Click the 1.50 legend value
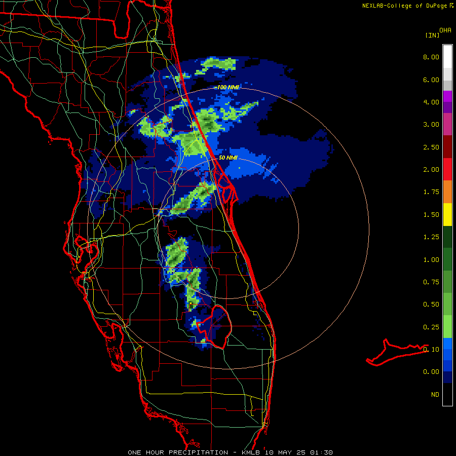The width and height of the screenshot is (456, 456). [431, 215]
